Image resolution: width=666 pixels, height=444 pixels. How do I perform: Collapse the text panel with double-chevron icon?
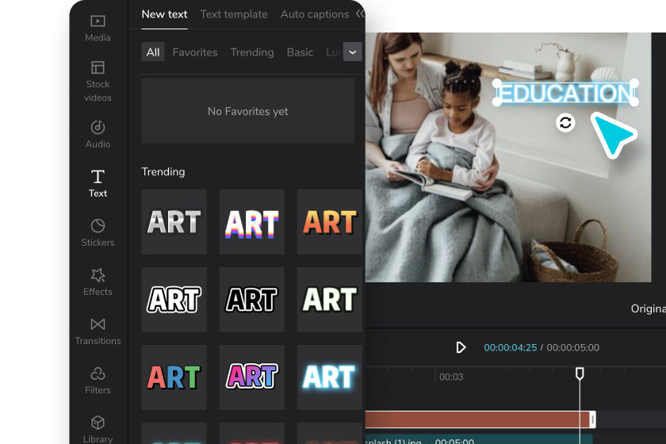[x=360, y=13]
